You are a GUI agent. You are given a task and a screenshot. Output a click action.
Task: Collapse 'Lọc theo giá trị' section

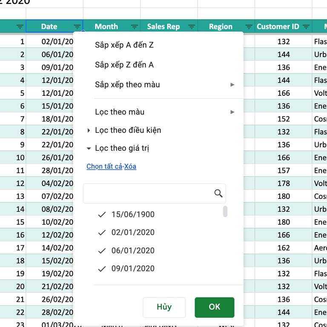[122, 149]
